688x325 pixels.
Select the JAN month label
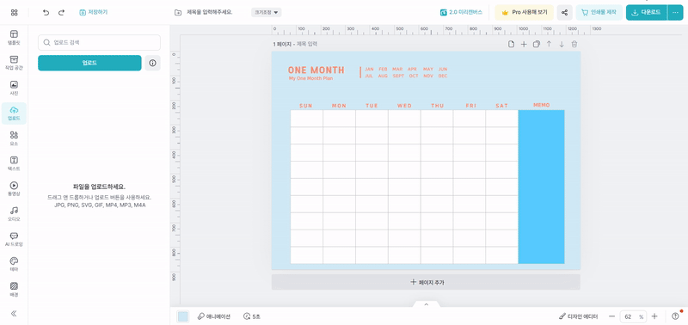[370, 69]
